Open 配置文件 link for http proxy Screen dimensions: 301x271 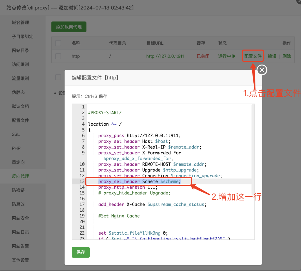click(x=253, y=56)
